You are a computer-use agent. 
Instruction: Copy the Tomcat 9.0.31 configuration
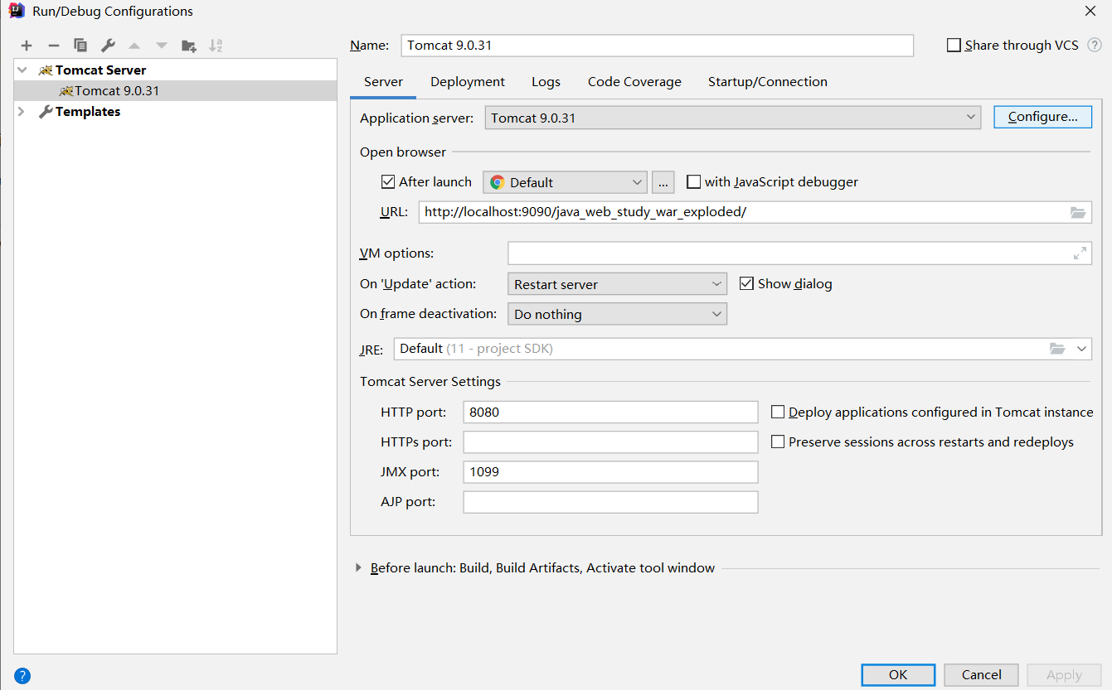click(80, 45)
